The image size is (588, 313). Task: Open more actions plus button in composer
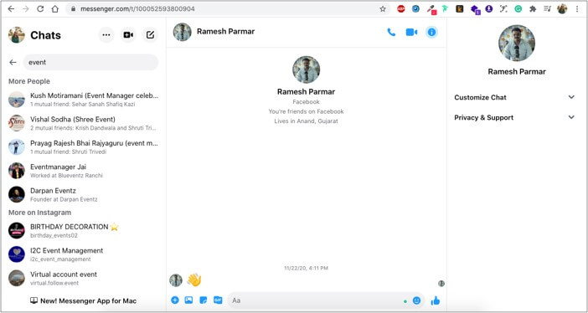point(175,300)
